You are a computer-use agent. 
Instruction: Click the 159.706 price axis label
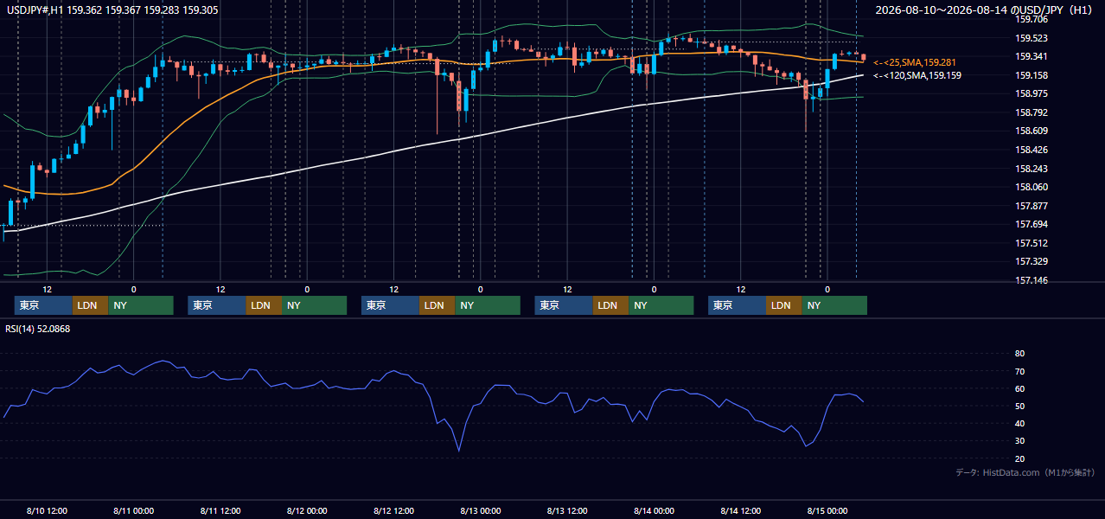pyautogui.click(x=1032, y=19)
